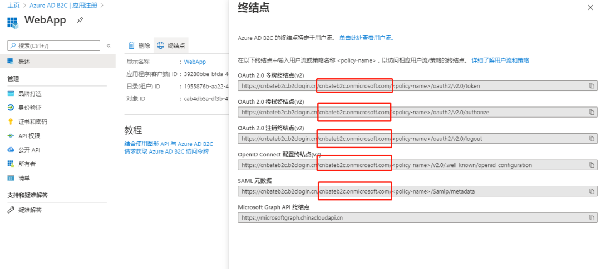Image resolution: width=601 pixels, height=269 pixels.
Task: Click the 管理 section heading
Action: 13,79
